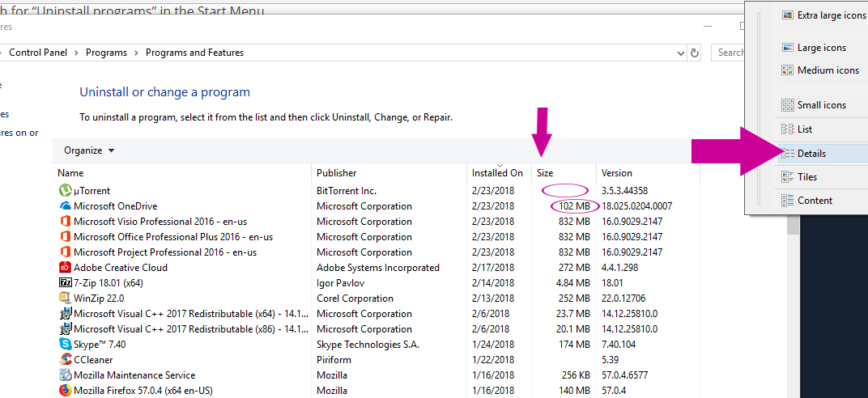Click the Visual C++ 2017 (x86) icon
This screenshot has width=868, height=398.
(66, 329)
